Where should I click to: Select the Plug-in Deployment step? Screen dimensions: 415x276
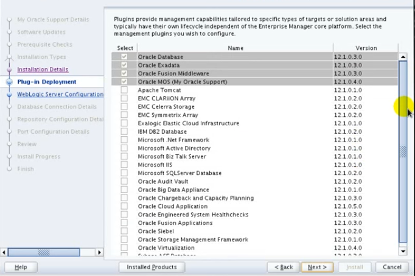[47, 81]
